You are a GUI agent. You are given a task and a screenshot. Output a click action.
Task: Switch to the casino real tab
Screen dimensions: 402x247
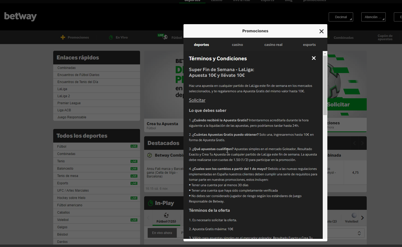pos(273,45)
